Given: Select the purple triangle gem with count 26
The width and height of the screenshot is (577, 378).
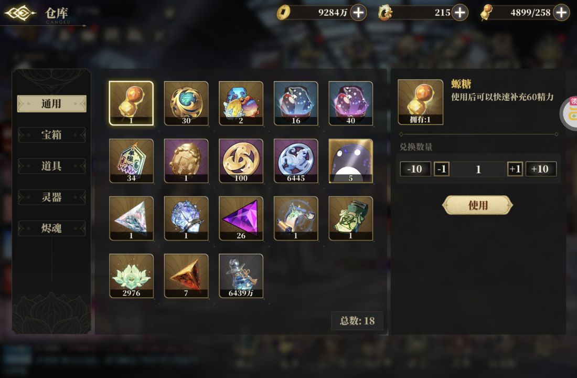Looking at the screenshot, I should (241, 218).
